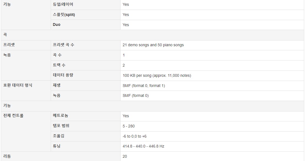Click the 템포 범위 label
305x161 pixels.
(x=61, y=126)
